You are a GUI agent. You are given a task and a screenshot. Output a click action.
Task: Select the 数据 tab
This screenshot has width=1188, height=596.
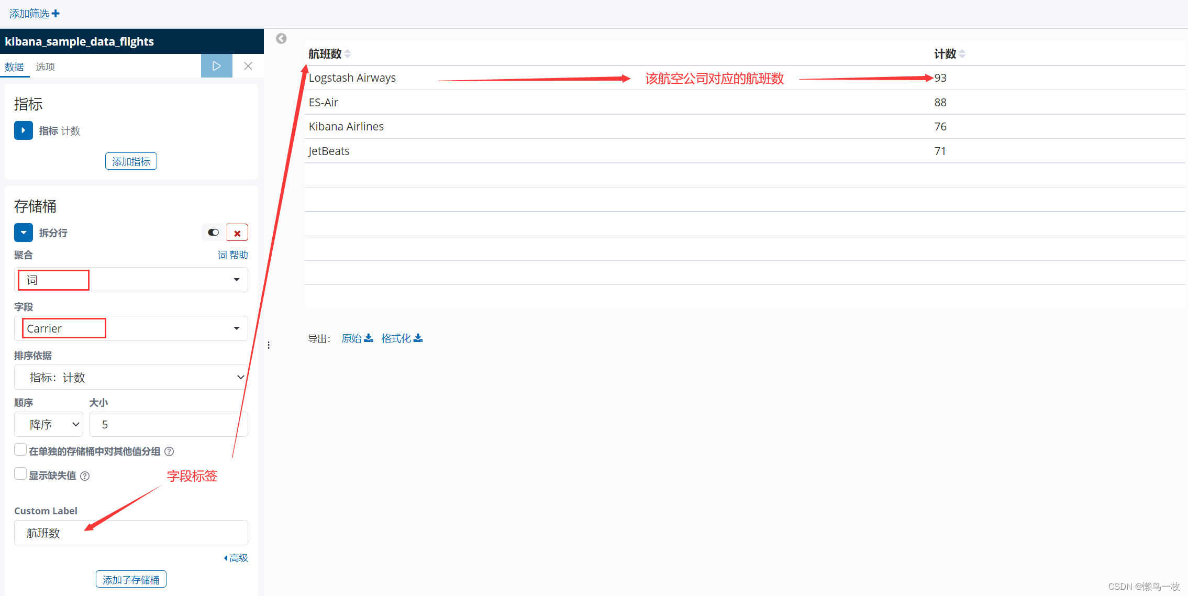pyautogui.click(x=14, y=67)
